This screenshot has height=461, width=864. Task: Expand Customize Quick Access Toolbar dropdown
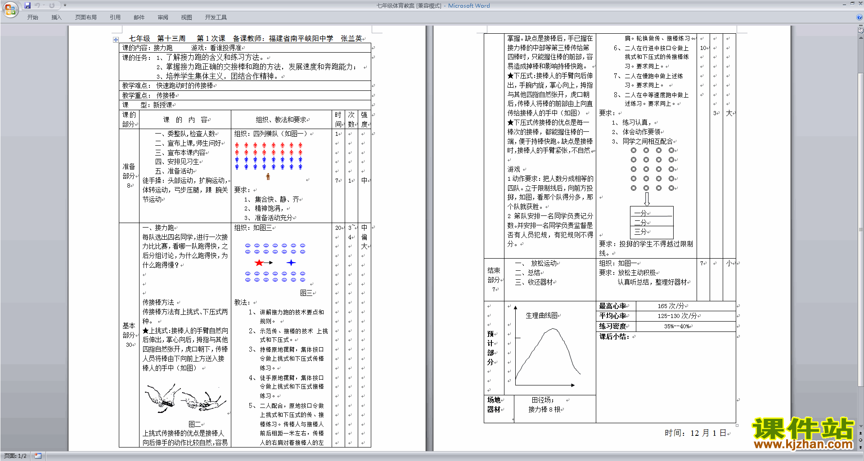coord(65,5)
